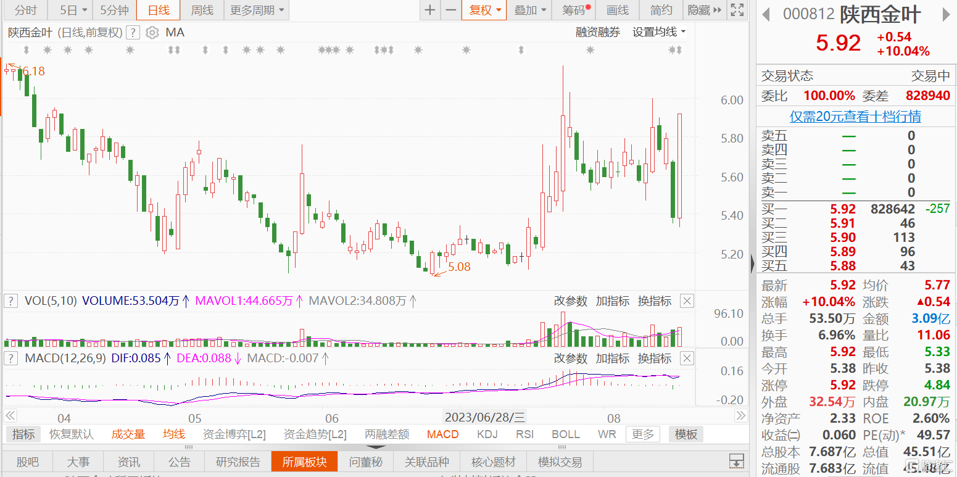
Task: Expand hidden toolbar items via 隐藏
Action: tap(705, 10)
